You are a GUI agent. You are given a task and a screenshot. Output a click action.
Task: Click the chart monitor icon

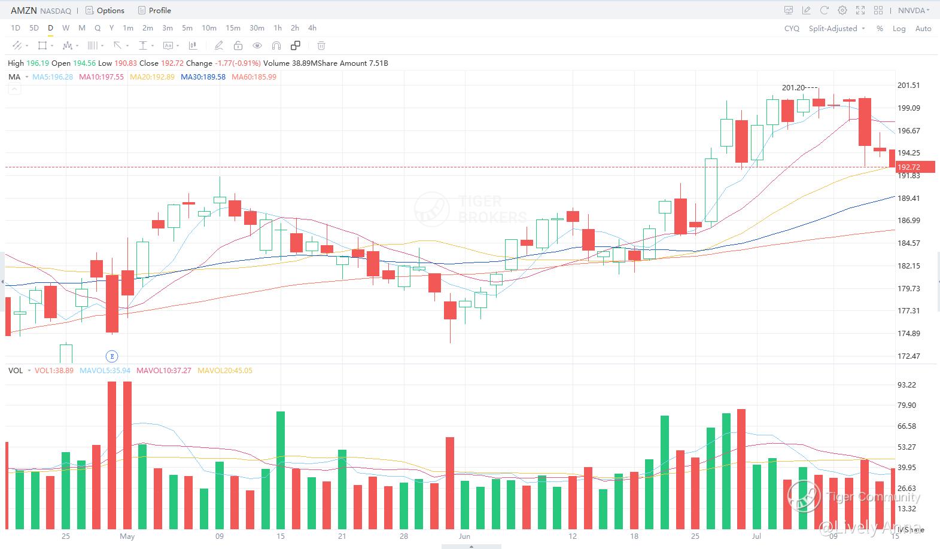789,10
